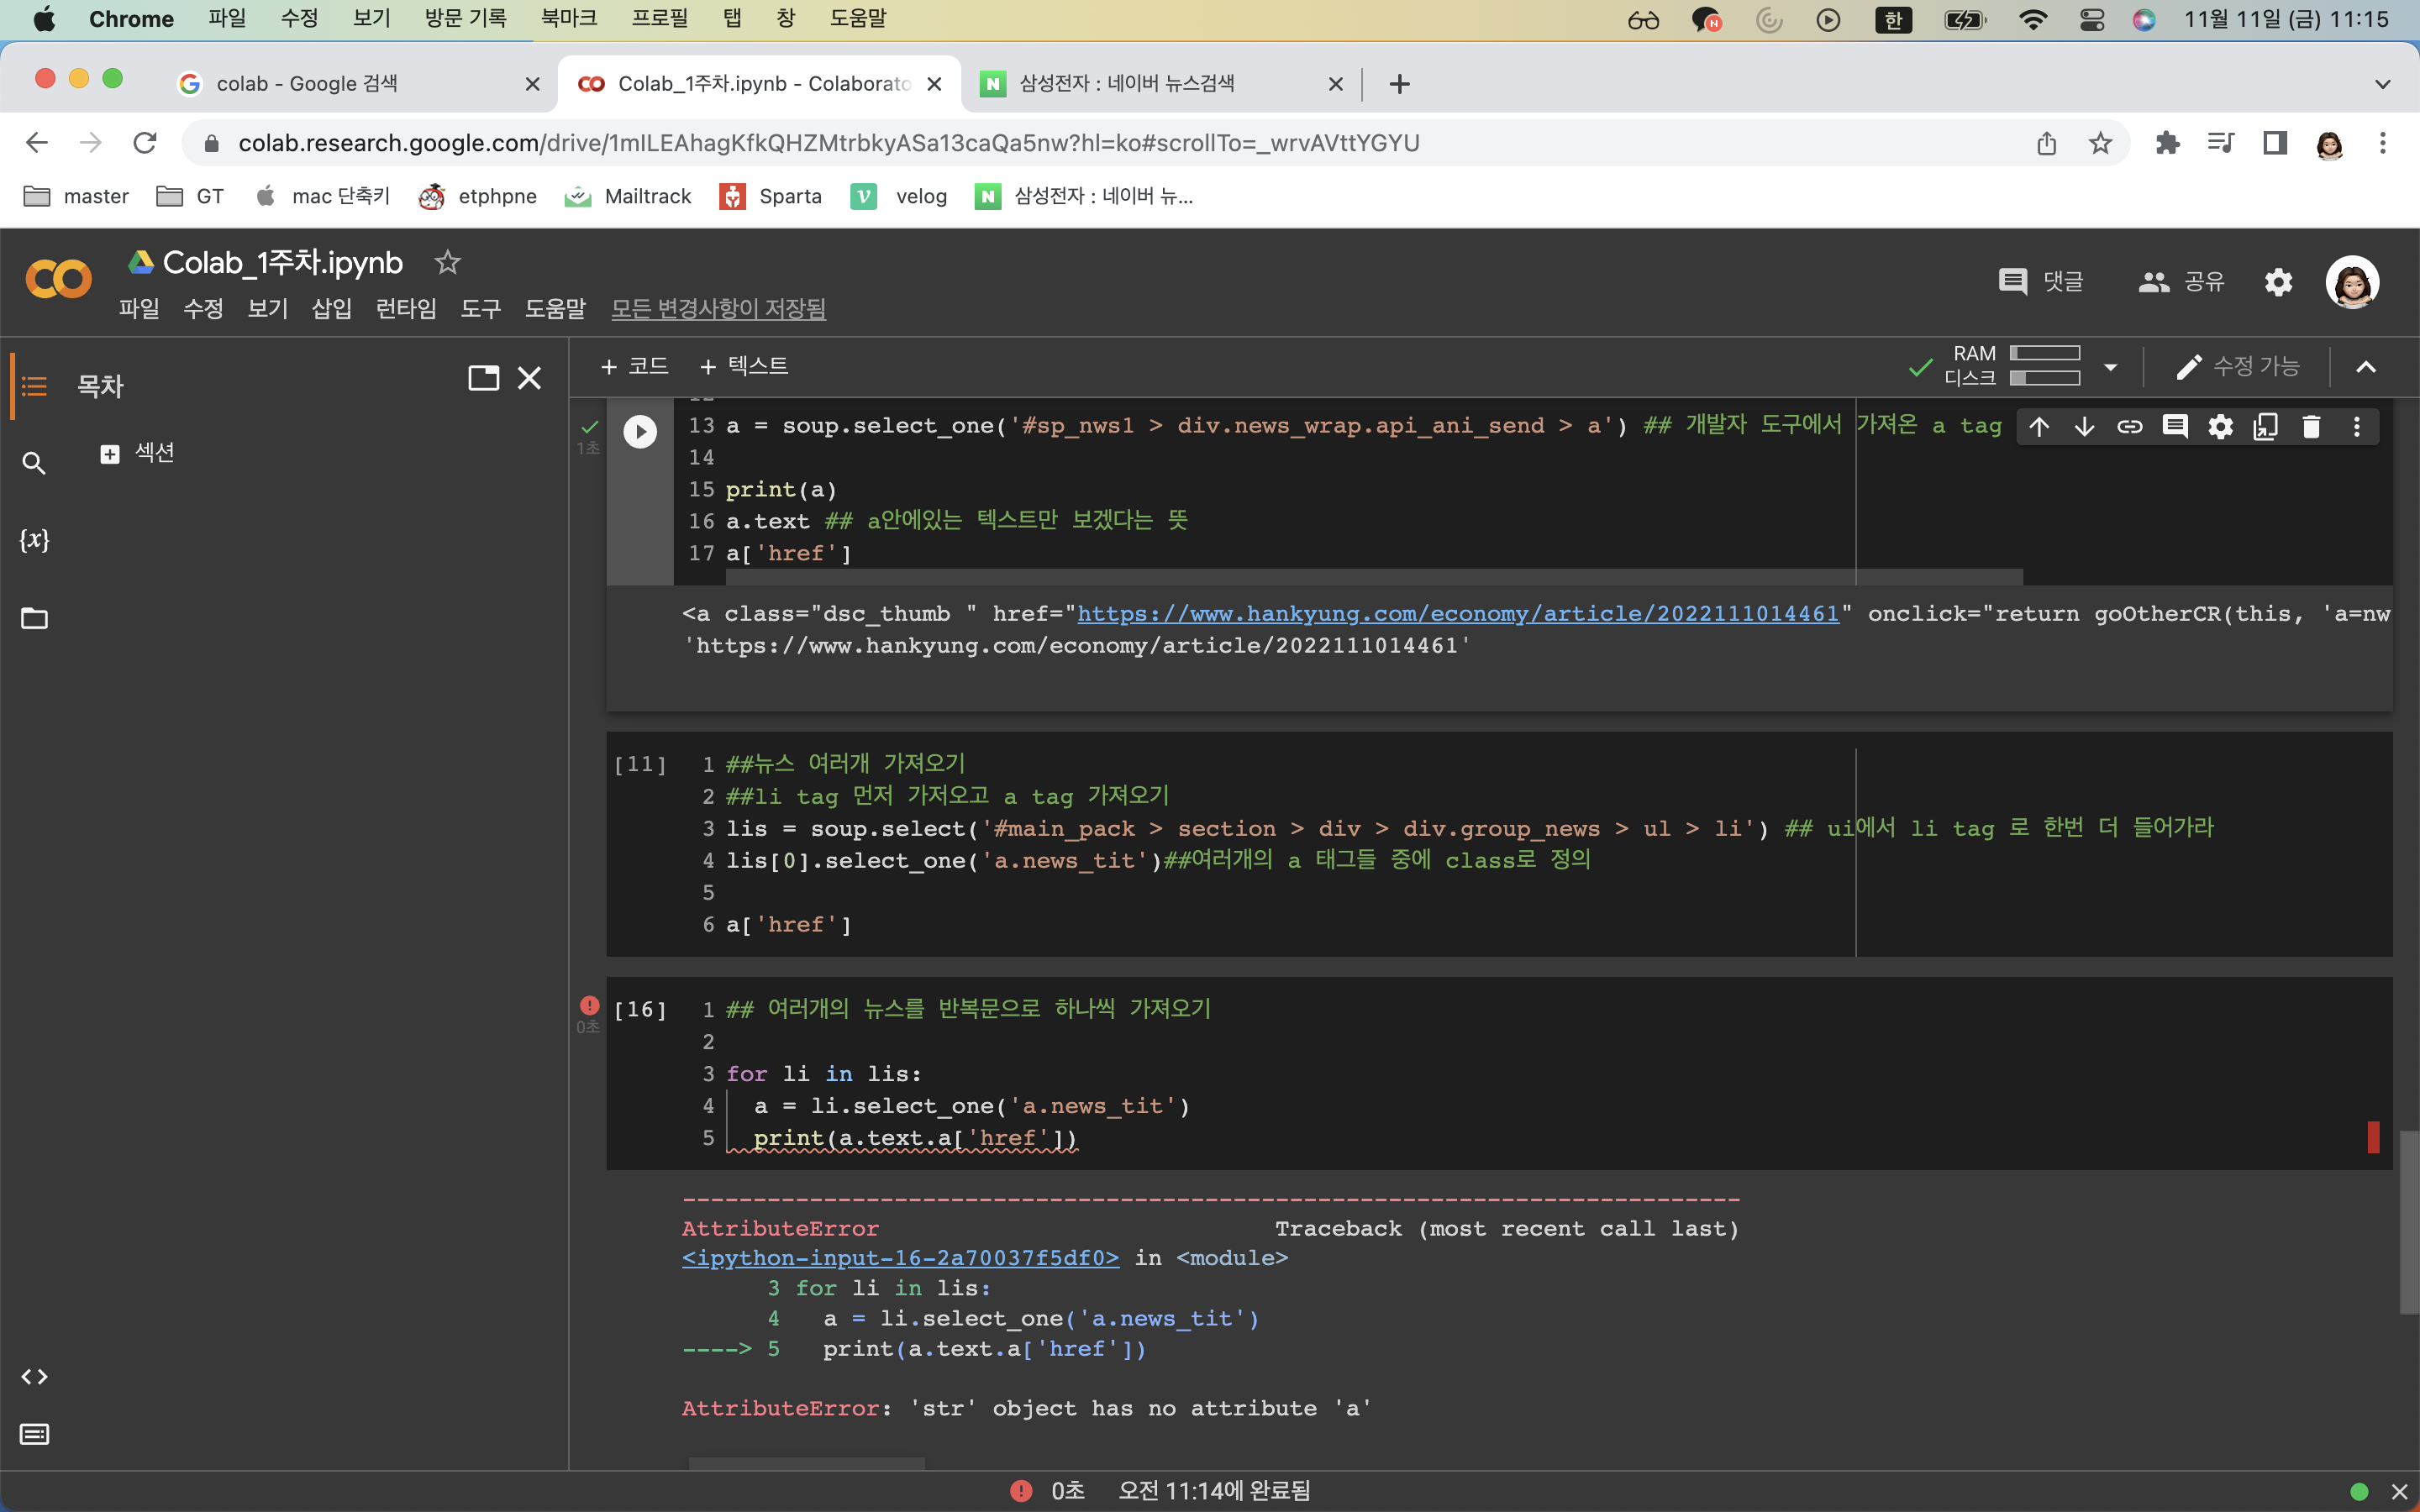Open the code snippets panel
The height and width of the screenshot is (1512, 2420).
(x=34, y=1377)
